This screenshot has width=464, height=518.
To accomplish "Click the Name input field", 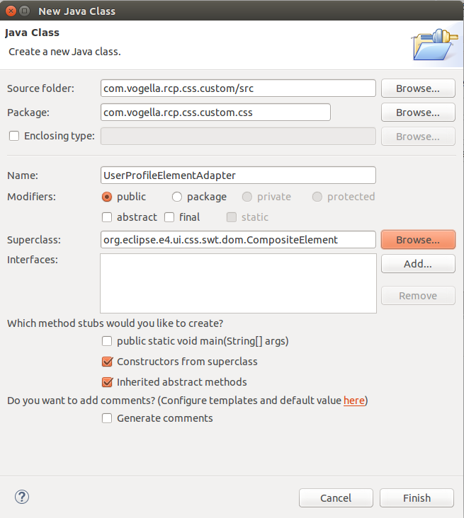I will pyautogui.click(x=238, y=175).
